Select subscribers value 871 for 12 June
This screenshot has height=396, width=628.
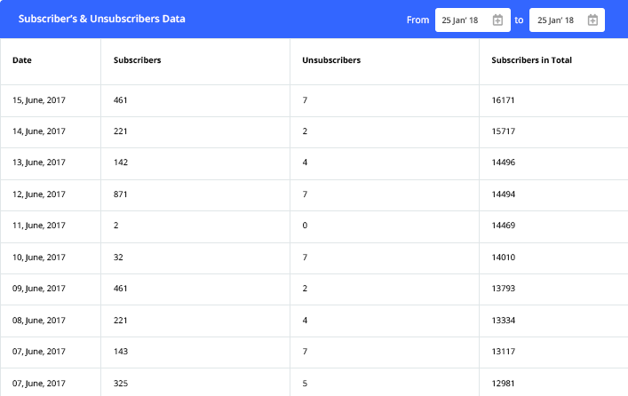click(121, 194)
